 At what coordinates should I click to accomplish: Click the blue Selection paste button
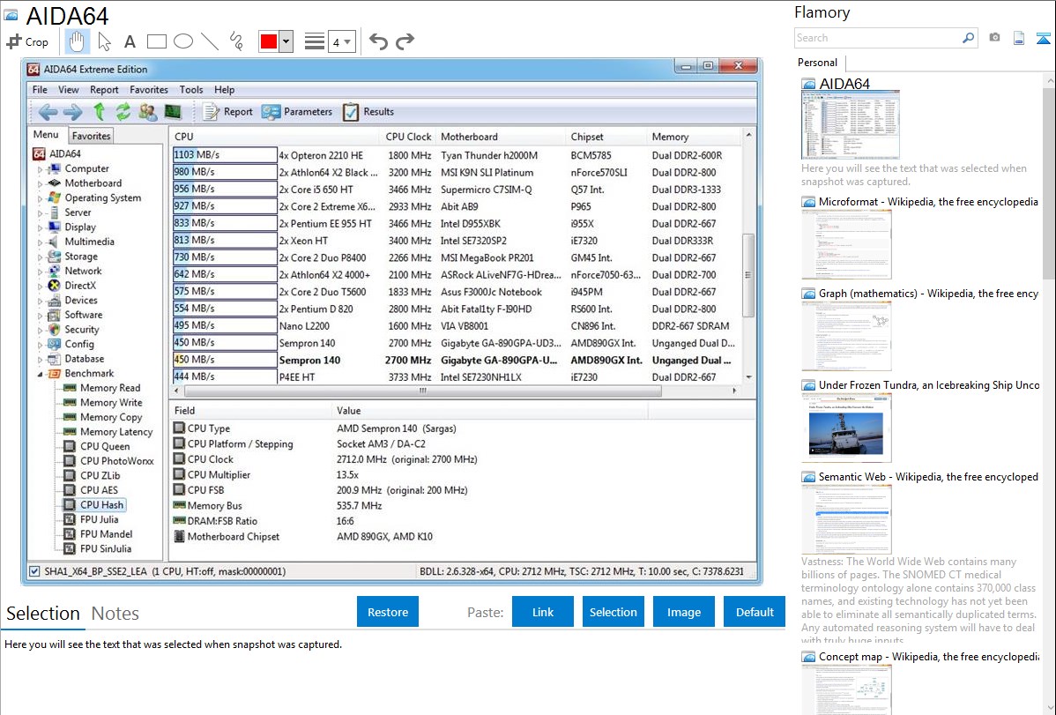[x=613, y=612]
